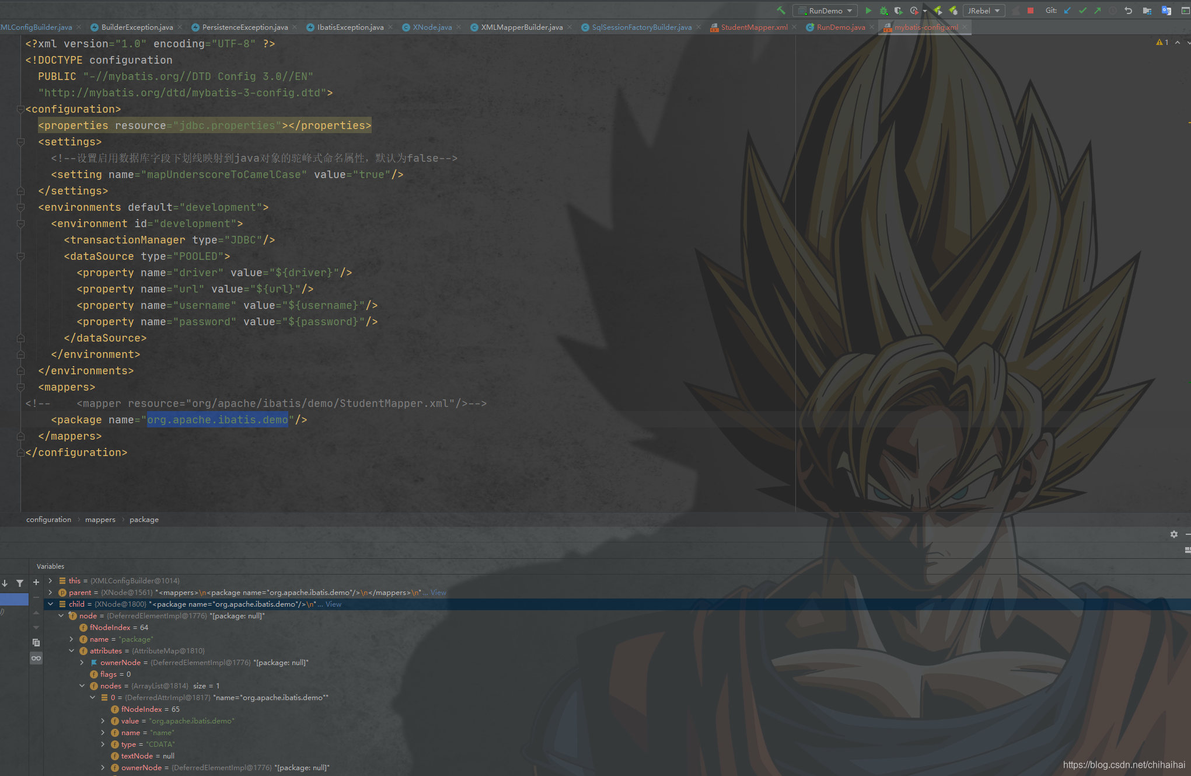This screenshot has height=776, width=1191.
Task: Toggle watches view with the glasses icon
Action: pyautogui.click(x=36, y=658)
